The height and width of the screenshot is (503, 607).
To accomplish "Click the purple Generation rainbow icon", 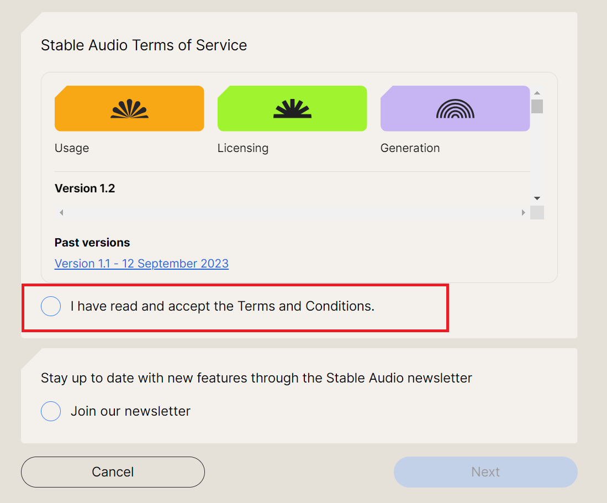I will (x=455, y=109).
